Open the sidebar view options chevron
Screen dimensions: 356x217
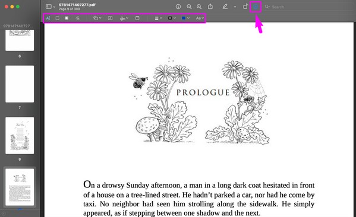point(54,7)
